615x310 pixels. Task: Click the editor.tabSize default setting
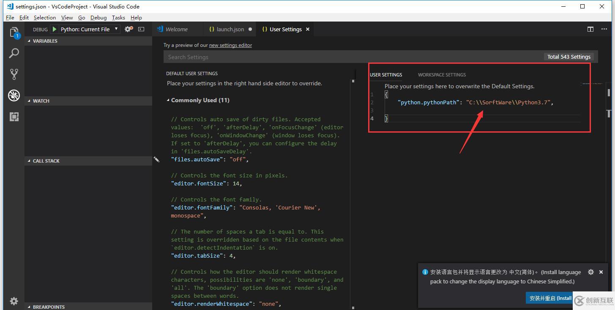pyautogui.click(x=203, y=256)
